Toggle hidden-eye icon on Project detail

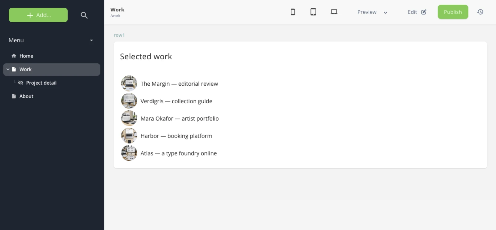pyautogui.click(x=21, y=83)
